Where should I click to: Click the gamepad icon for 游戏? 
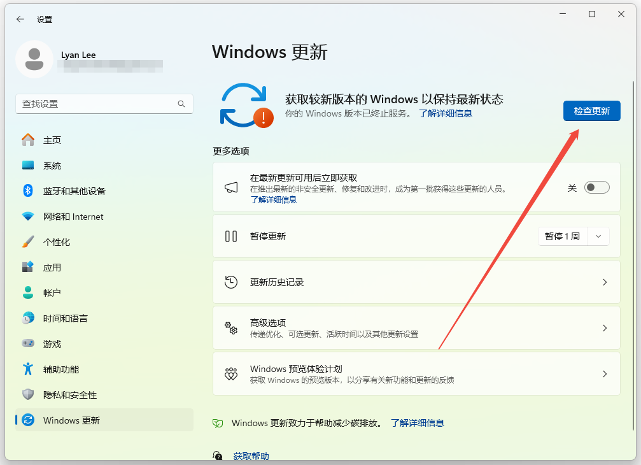coord(28,343)
